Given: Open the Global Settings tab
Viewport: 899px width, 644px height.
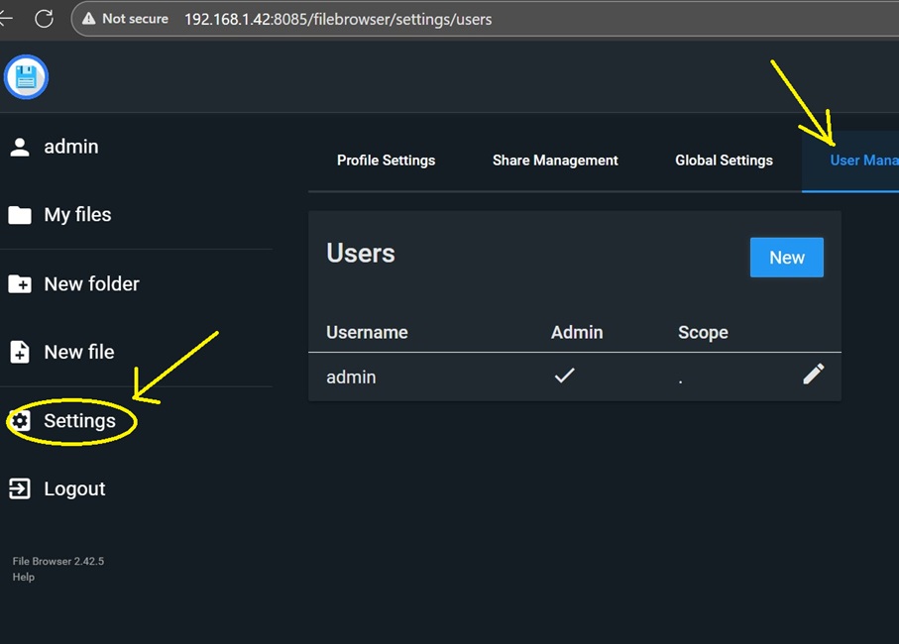Looking at the screenshot, I should (724, 161).
